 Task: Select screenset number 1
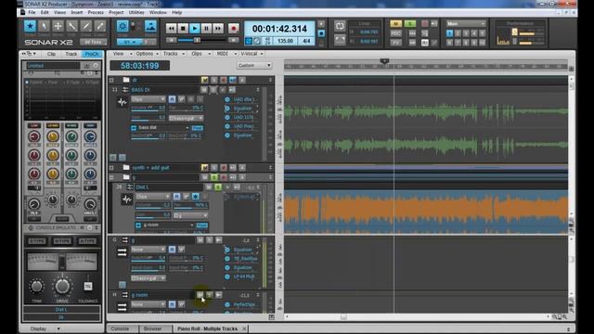point(449,33)
